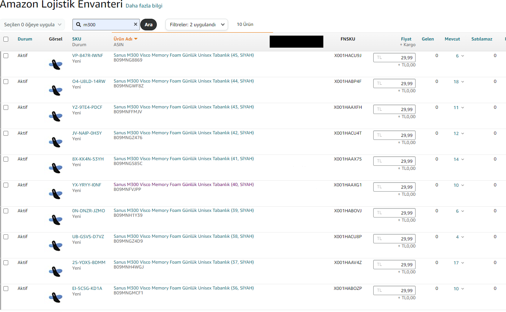Expand Mevcut quantity 4 for size 38

coord(460,237)
